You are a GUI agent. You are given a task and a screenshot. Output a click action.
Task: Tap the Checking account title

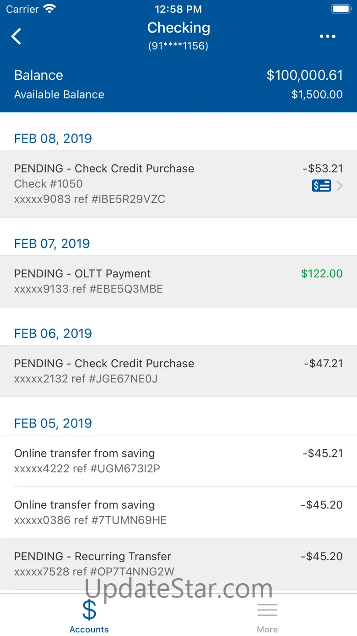tap(178, 28)
